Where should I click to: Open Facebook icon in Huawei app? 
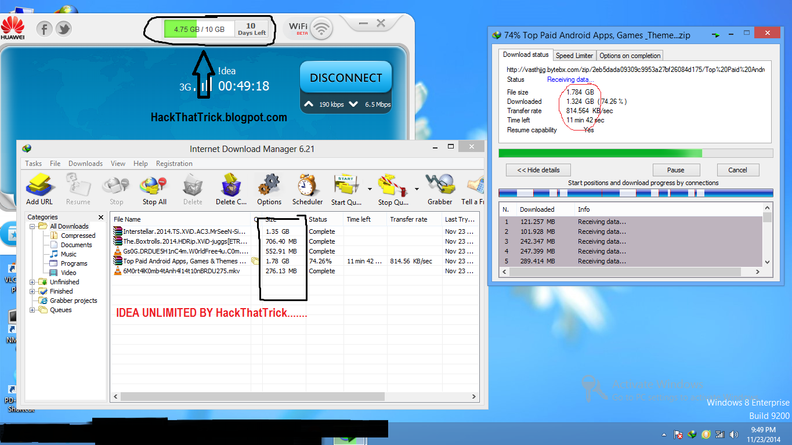(45, 28)
